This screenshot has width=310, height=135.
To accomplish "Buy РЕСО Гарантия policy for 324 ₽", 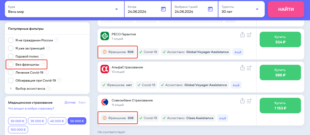I will click(280, 39).
